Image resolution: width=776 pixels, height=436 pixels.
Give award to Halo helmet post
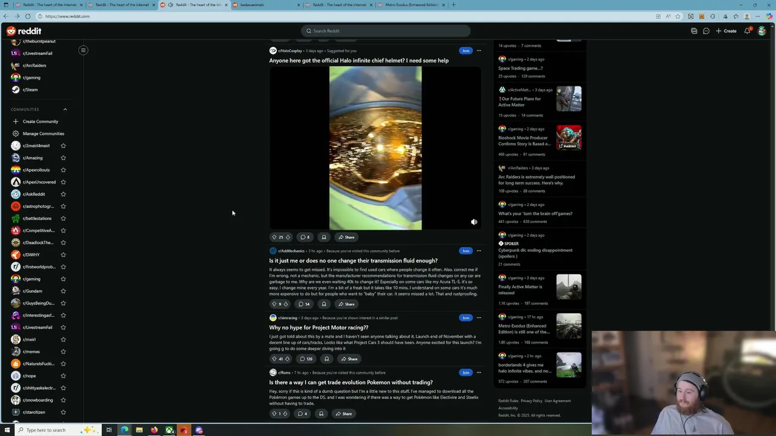point(324,237)
